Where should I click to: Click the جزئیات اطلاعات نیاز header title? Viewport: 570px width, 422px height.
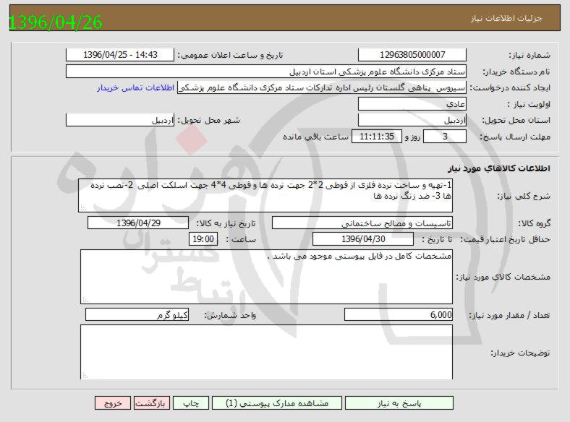tap(506, 19)
